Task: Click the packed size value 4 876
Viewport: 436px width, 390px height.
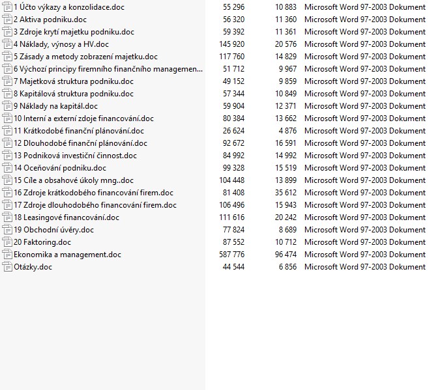Action: pos(288,131)
